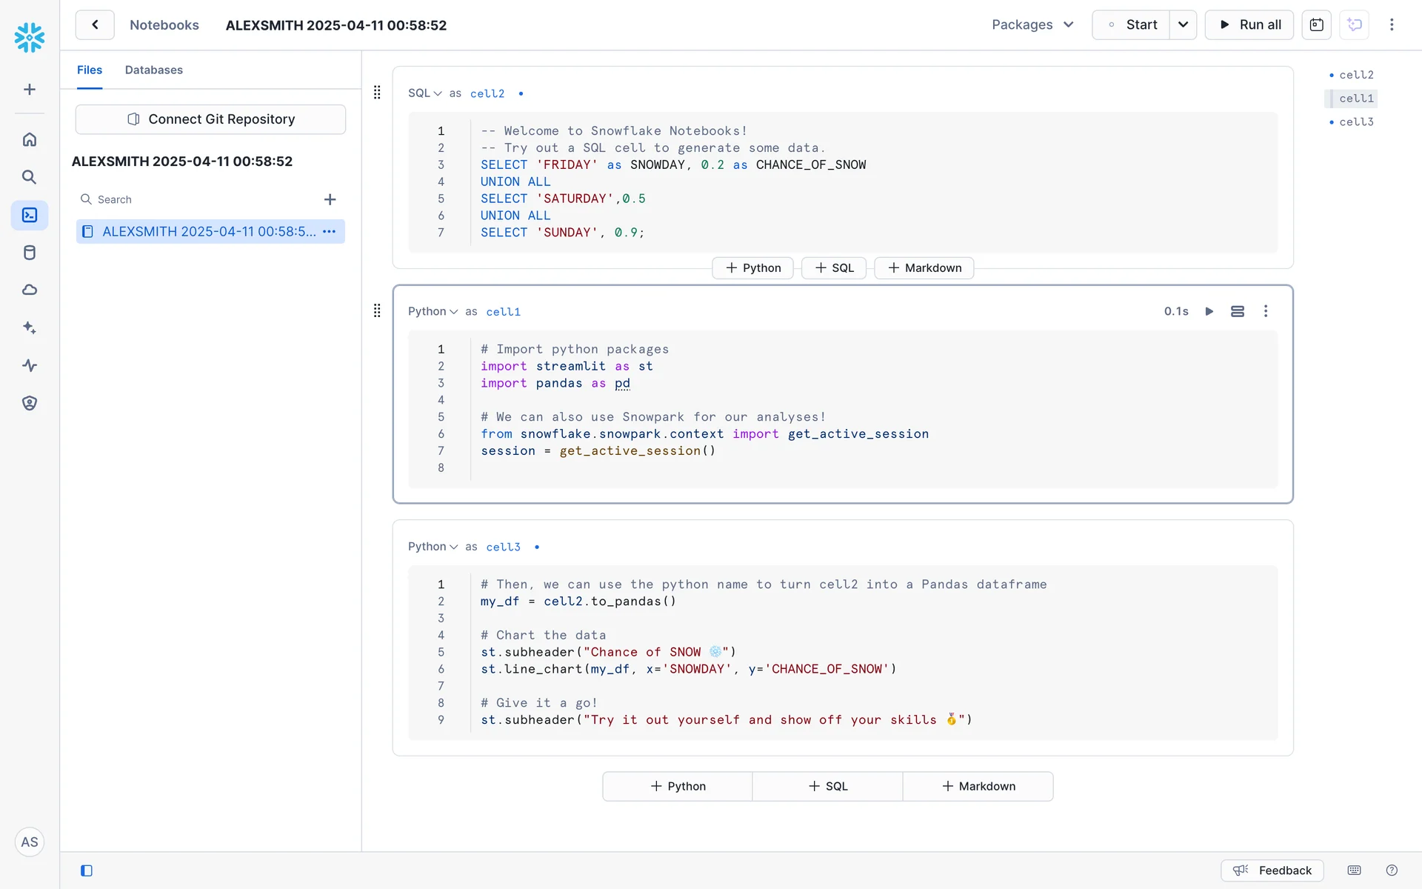The image size is (1422, 889).
Task: Toggle cell1 results collapse view icon
Action: [1238, 311]
